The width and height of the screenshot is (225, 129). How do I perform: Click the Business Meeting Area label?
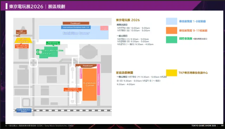52,50
